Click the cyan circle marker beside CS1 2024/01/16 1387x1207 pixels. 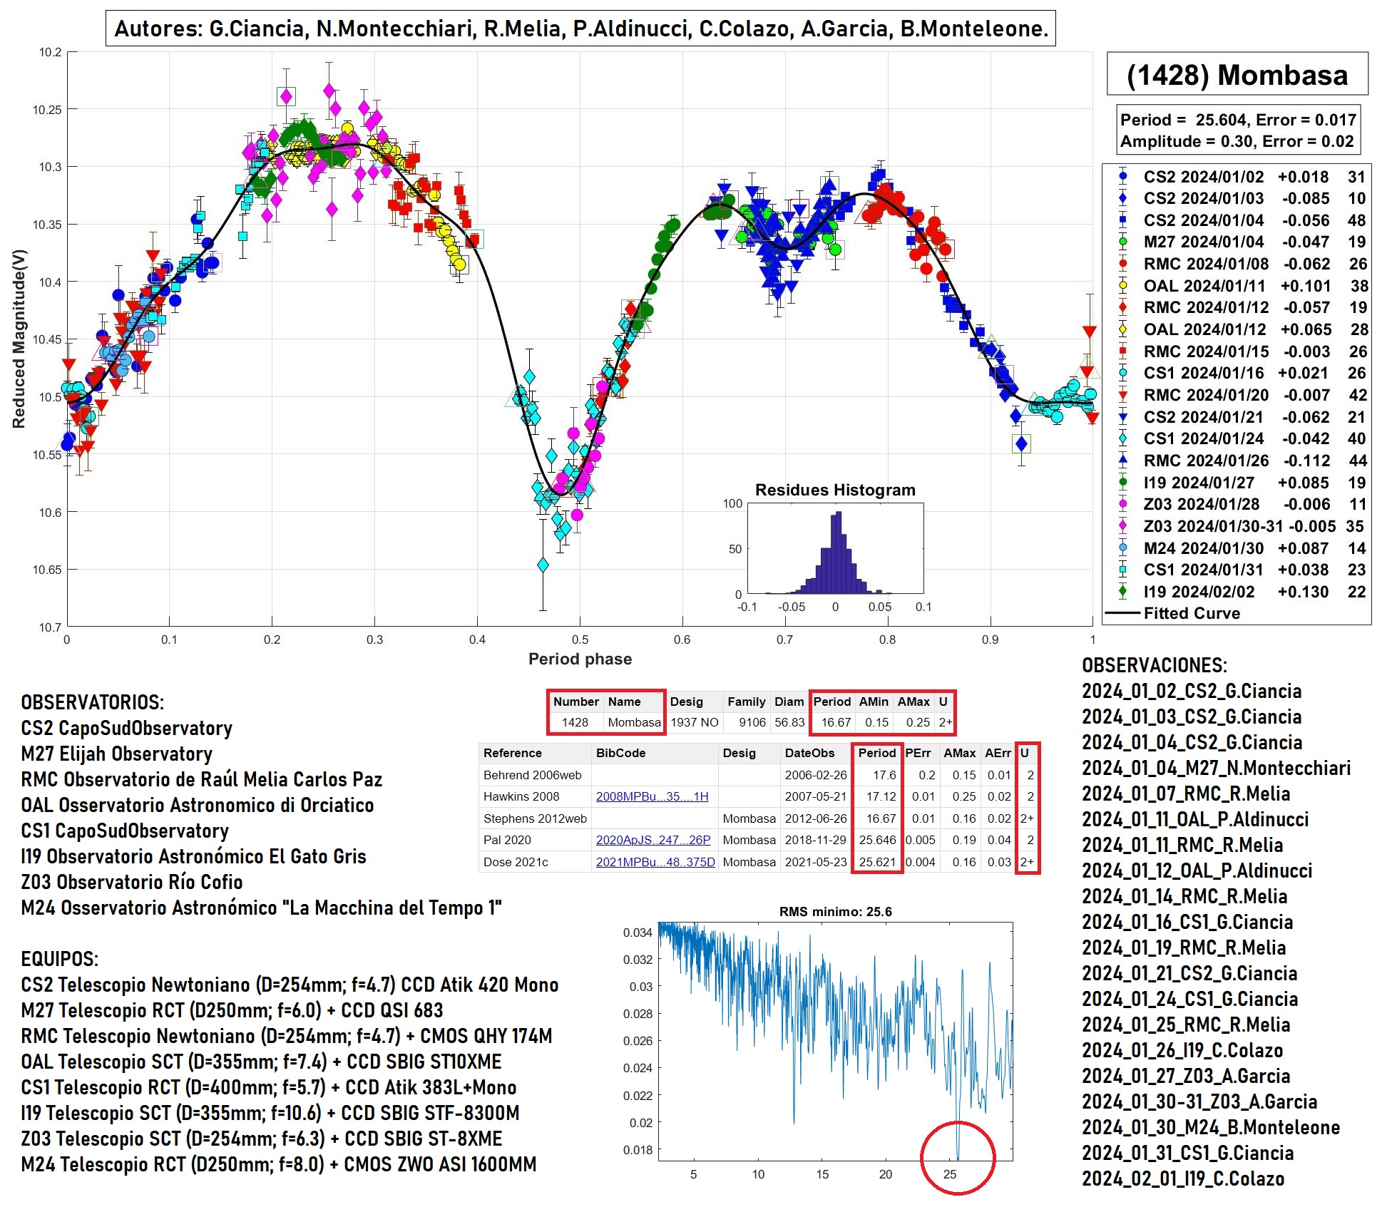[1123, 373]
